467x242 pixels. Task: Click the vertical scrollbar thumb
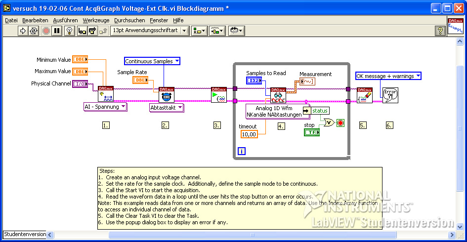(460, 128)
